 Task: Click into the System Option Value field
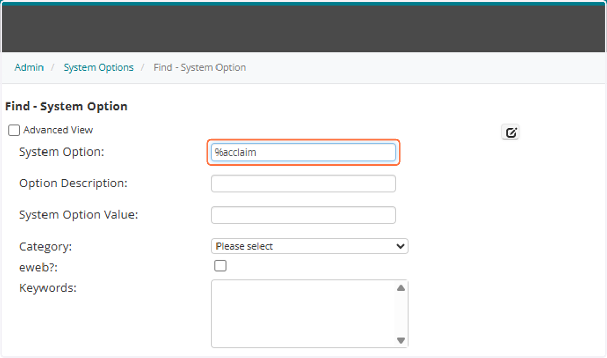point(303,215)
